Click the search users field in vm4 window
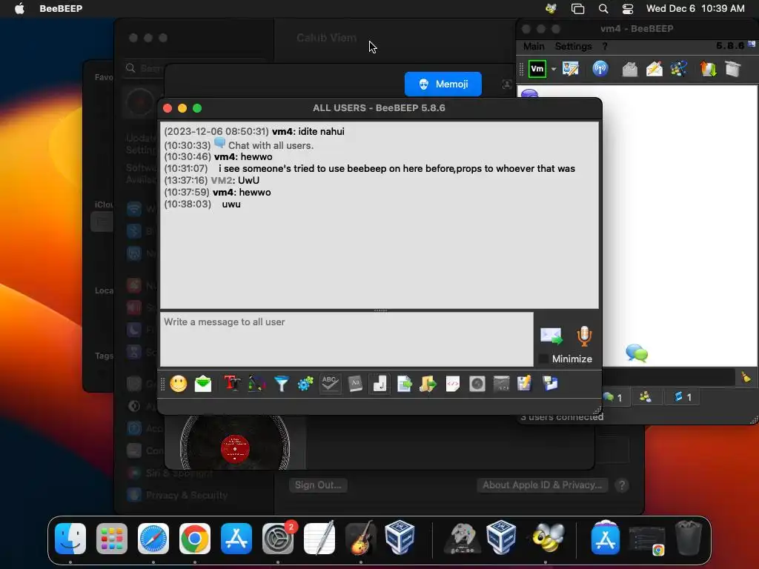Image resolution: width=759 pixels, height=569 pixels. tap(669, 377)
